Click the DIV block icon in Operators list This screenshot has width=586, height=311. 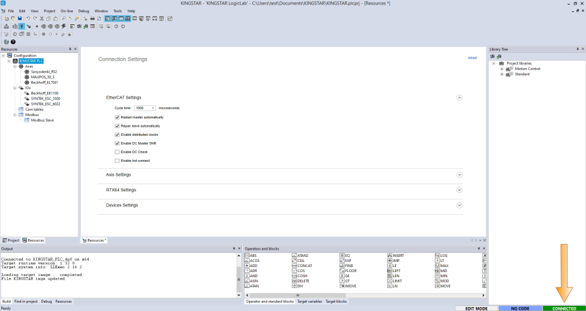[294, 286]
